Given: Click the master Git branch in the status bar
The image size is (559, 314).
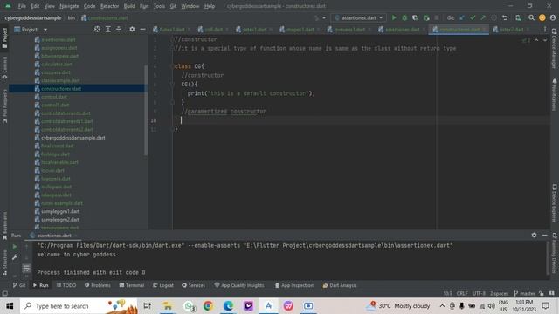Looking at the screenshot, I should click(524, 293).
